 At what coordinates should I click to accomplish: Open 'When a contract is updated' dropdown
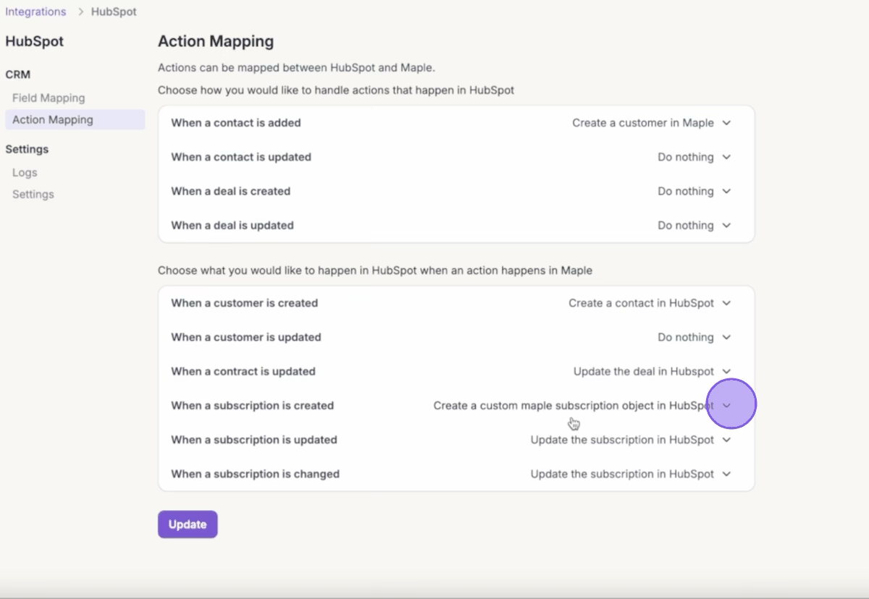pos(726,371)
